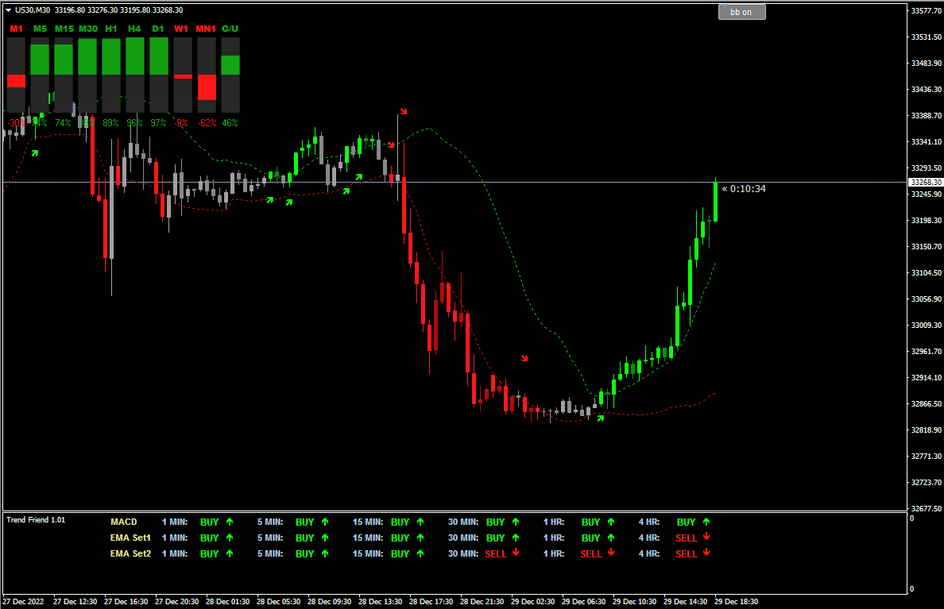Click the EMA Set1 4 HR red sell arrow

click(706, 537)
